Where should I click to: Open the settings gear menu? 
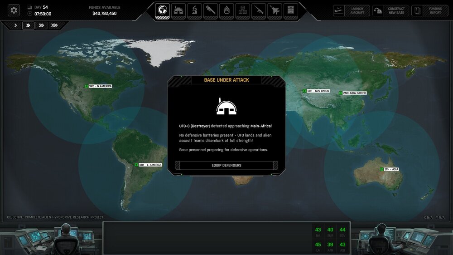click(x=14, y=10)
